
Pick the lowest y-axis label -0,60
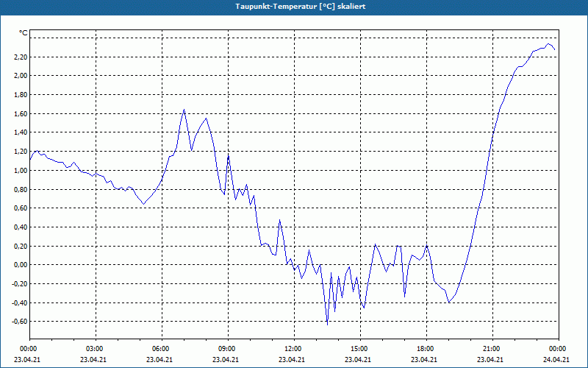click(20, 322)
